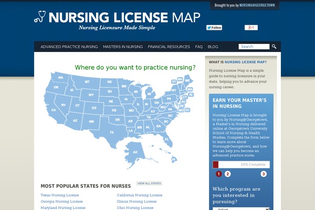Select the MD state marker
The image size is (315, 210).
pos(181,110)
